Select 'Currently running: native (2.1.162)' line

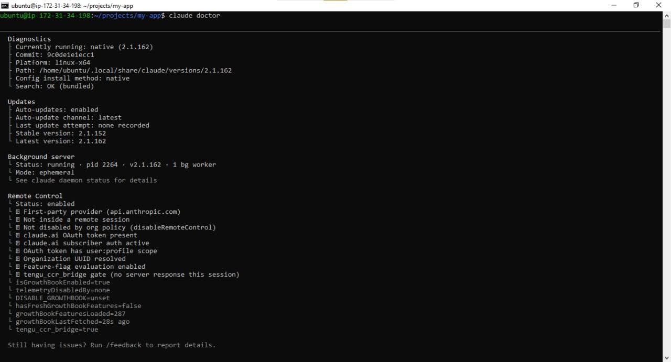(84, 47)
